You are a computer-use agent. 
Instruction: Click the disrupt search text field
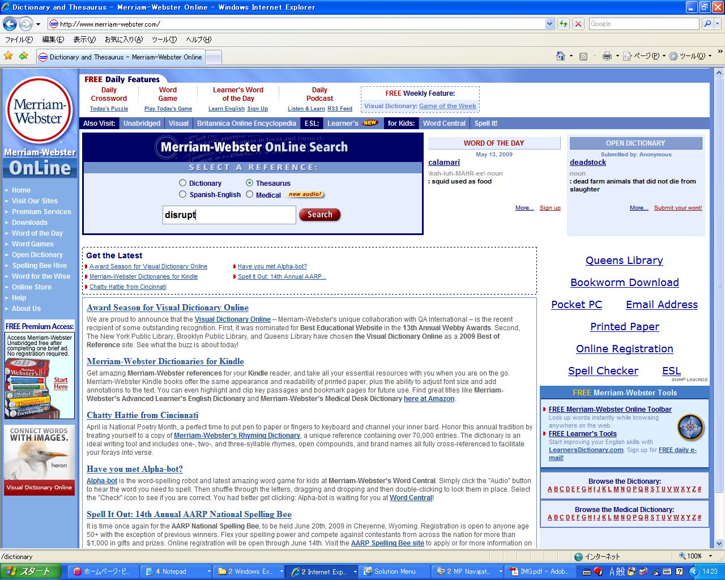coord(229,215)
